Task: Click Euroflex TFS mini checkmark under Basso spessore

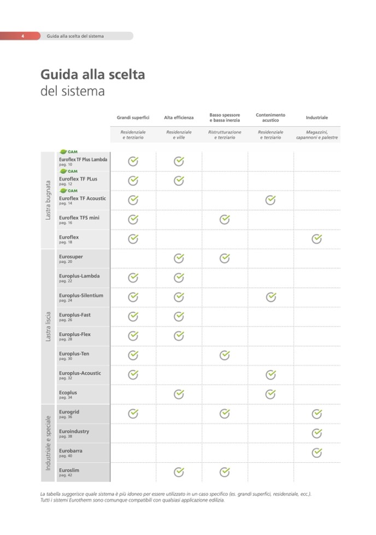Action: (x=224, y=219)
